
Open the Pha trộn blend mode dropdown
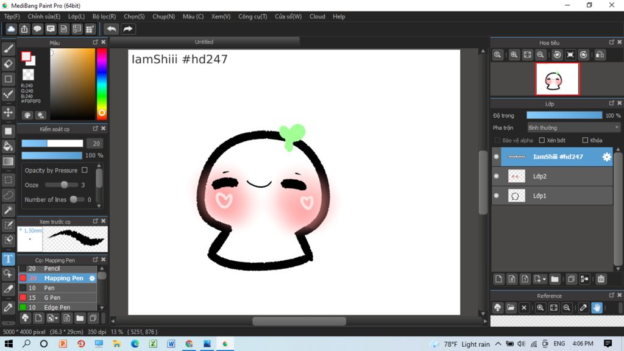click(573, 128)
